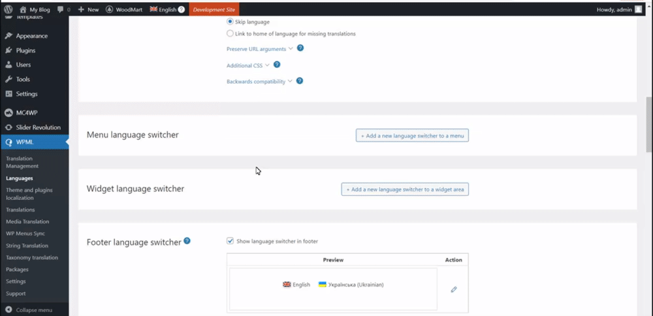The width and height of the screenshot is (653, 316).
Task: Select Skip language radio button
Action: point(230,22)
